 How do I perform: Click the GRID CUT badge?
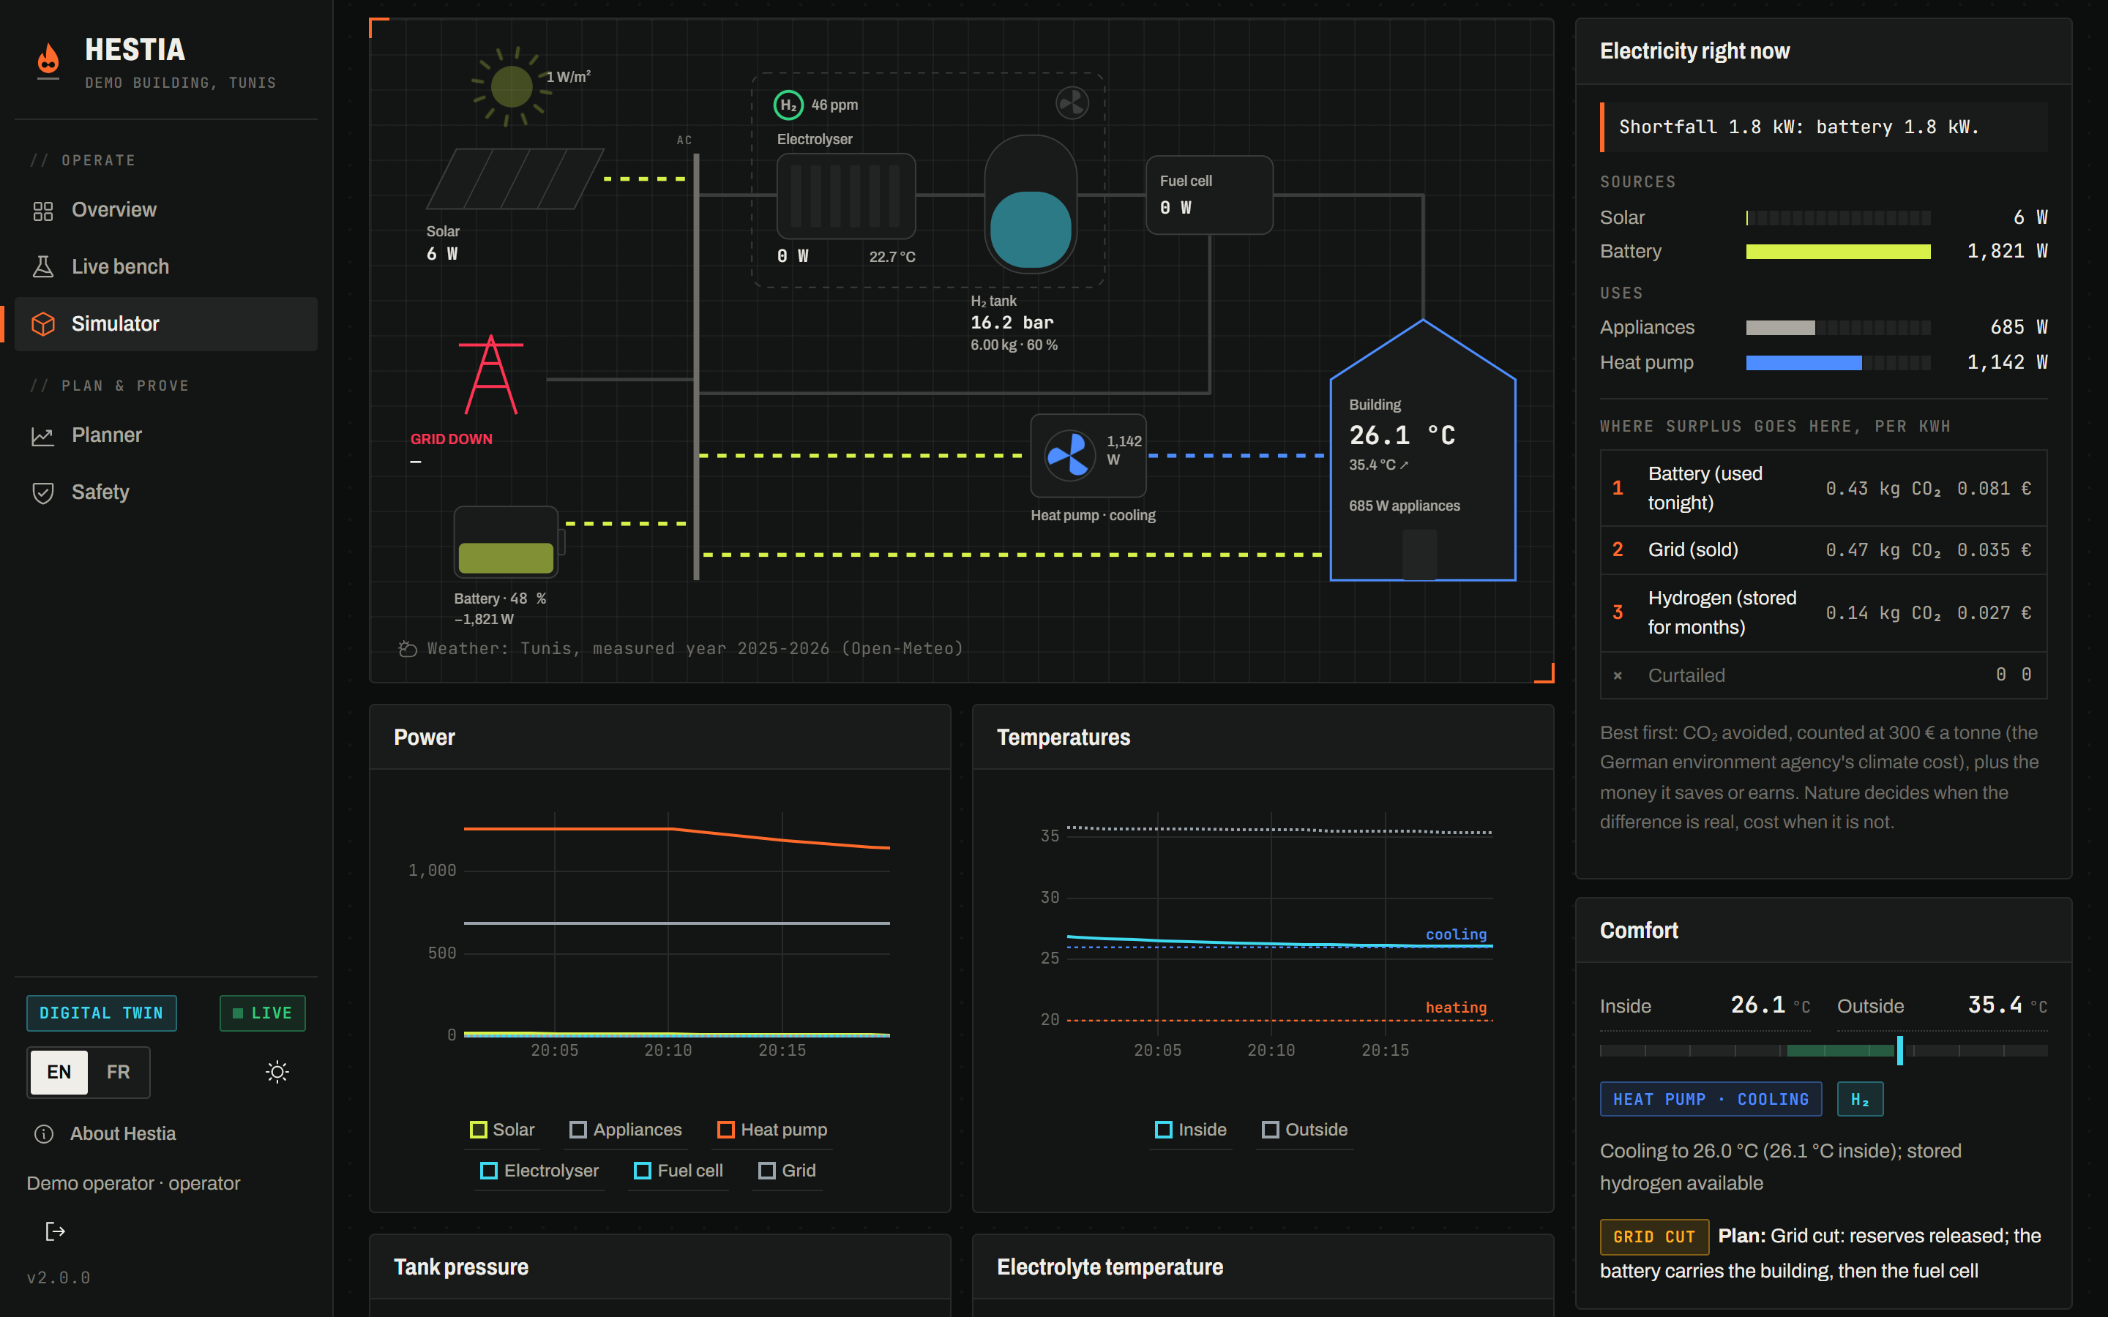coord(1654,1237)
